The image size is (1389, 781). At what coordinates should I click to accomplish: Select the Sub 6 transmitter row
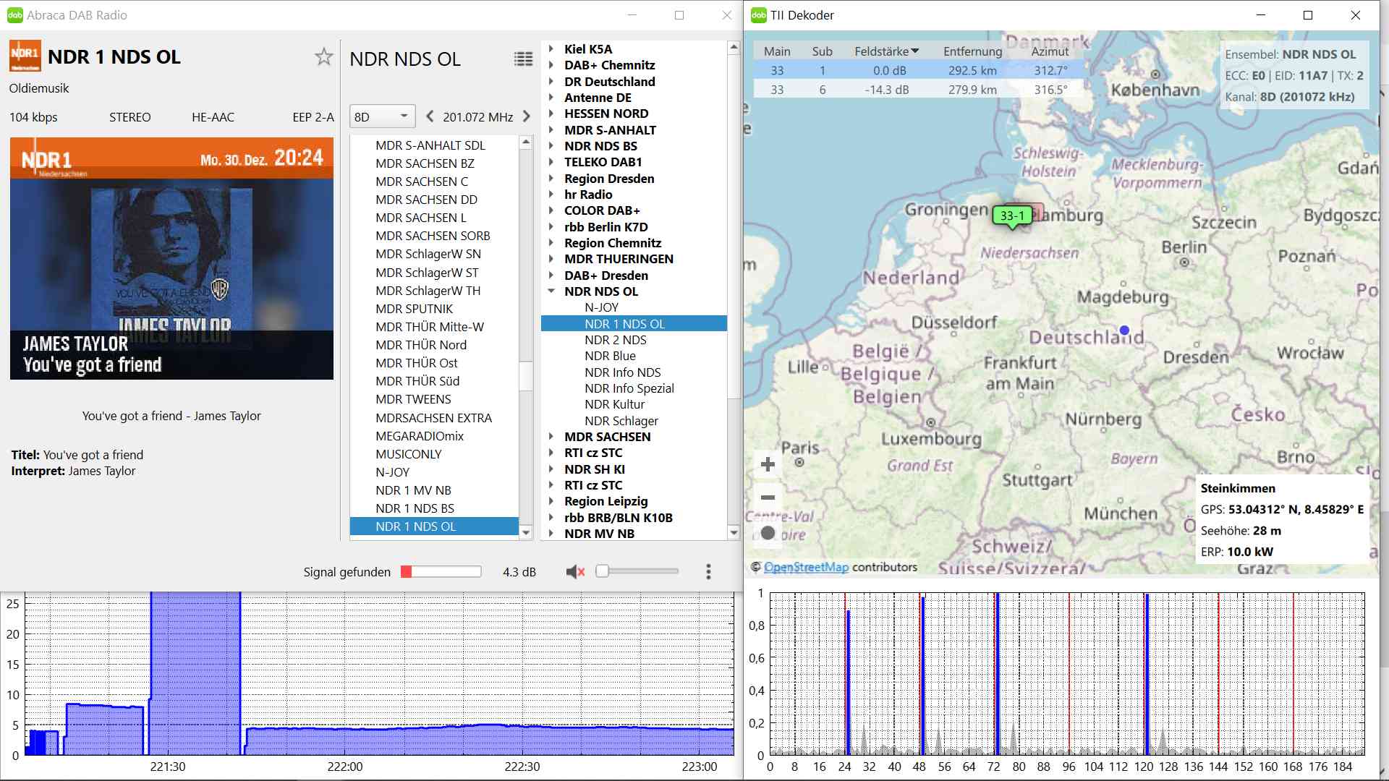(917, 90)
